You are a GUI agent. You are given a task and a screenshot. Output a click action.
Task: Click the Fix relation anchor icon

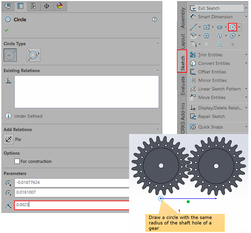pos(9,139)
